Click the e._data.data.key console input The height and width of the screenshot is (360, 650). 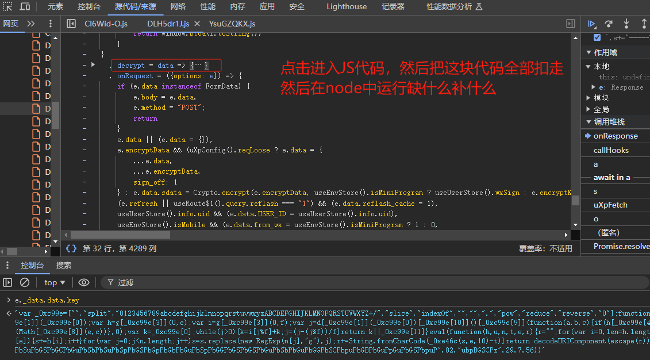click(x=47, y=300)
